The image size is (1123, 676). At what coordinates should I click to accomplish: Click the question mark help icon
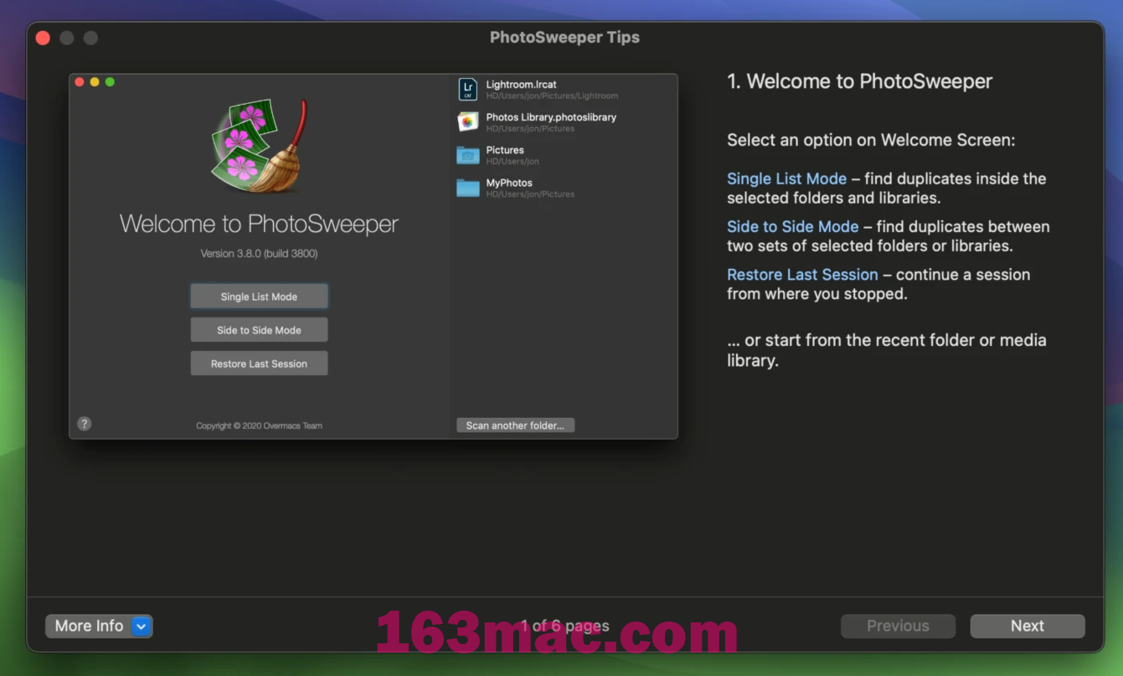(85, 424)
